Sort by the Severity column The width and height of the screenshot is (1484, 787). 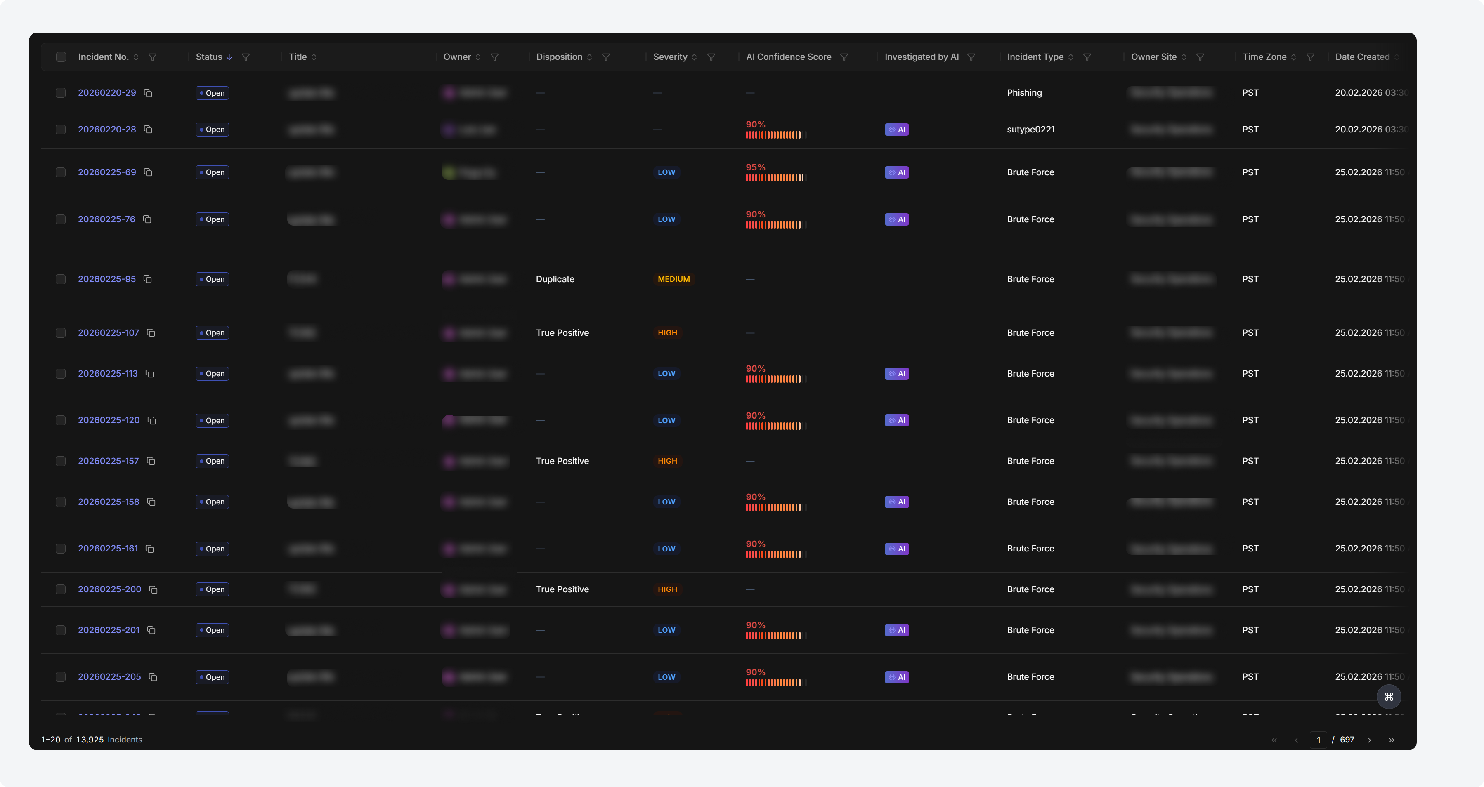pyautogui.click(x=694, y=57)
